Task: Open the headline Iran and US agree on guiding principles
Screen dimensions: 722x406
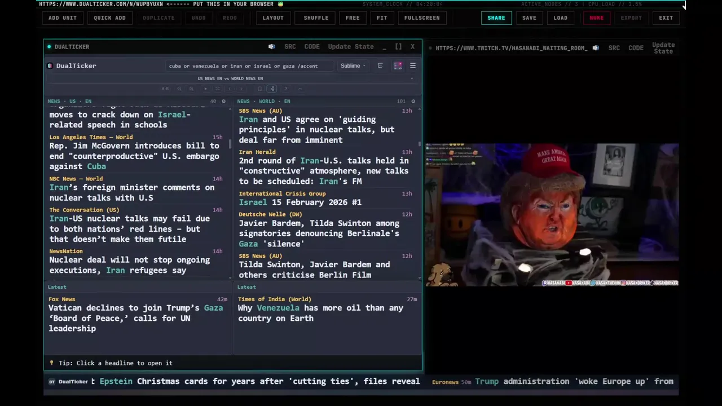Action: [316, 130]
